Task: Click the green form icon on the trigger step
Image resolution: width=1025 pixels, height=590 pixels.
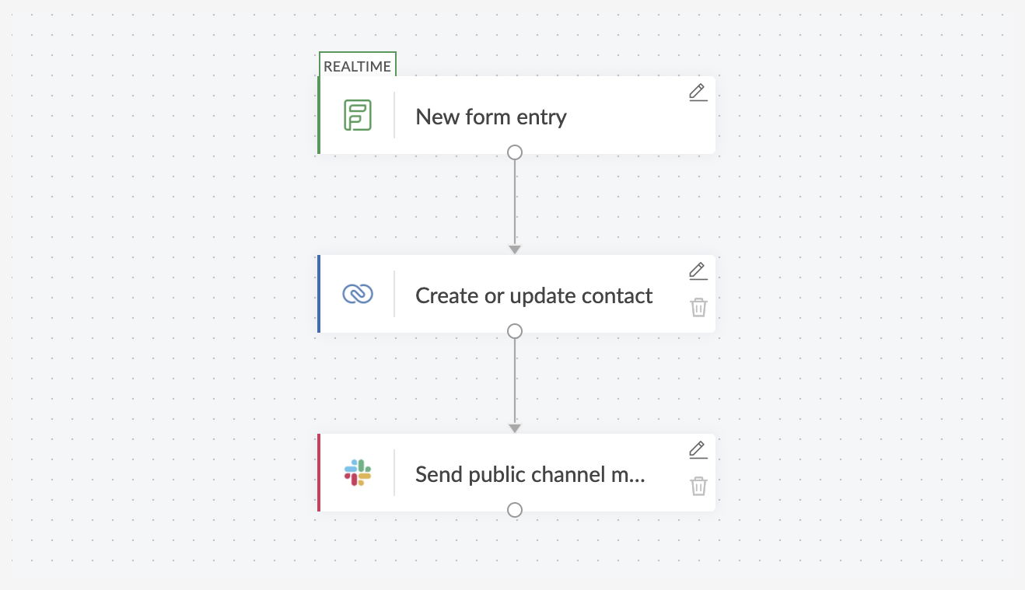Action: tap(358, 116)
